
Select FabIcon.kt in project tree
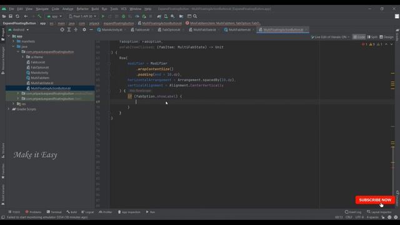pyautogui.click(x=37, y=62)
